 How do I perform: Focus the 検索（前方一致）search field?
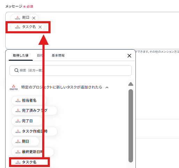pos(70,70)
